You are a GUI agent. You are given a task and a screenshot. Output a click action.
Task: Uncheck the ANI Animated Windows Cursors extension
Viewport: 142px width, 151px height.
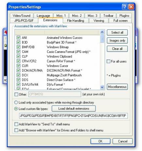(18, 38)
